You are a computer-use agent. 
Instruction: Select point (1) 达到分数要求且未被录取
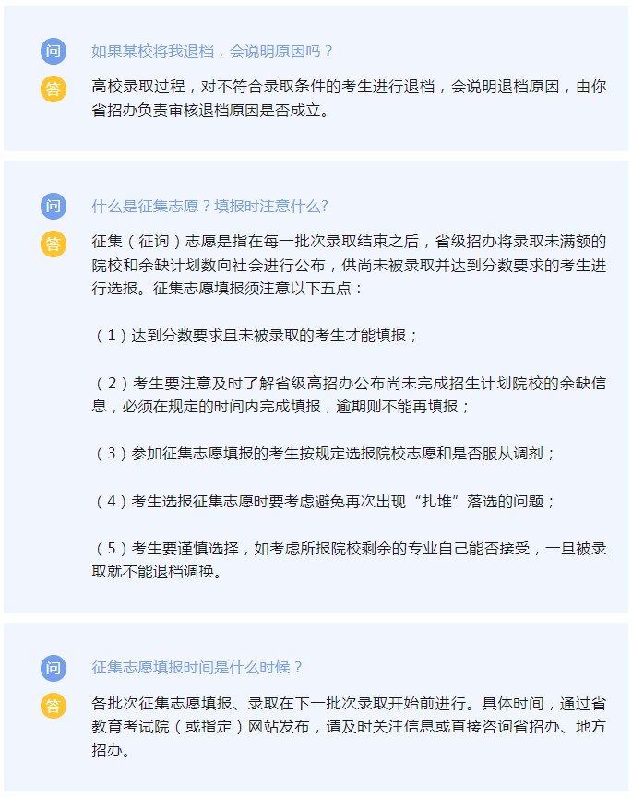click(256, 336)
